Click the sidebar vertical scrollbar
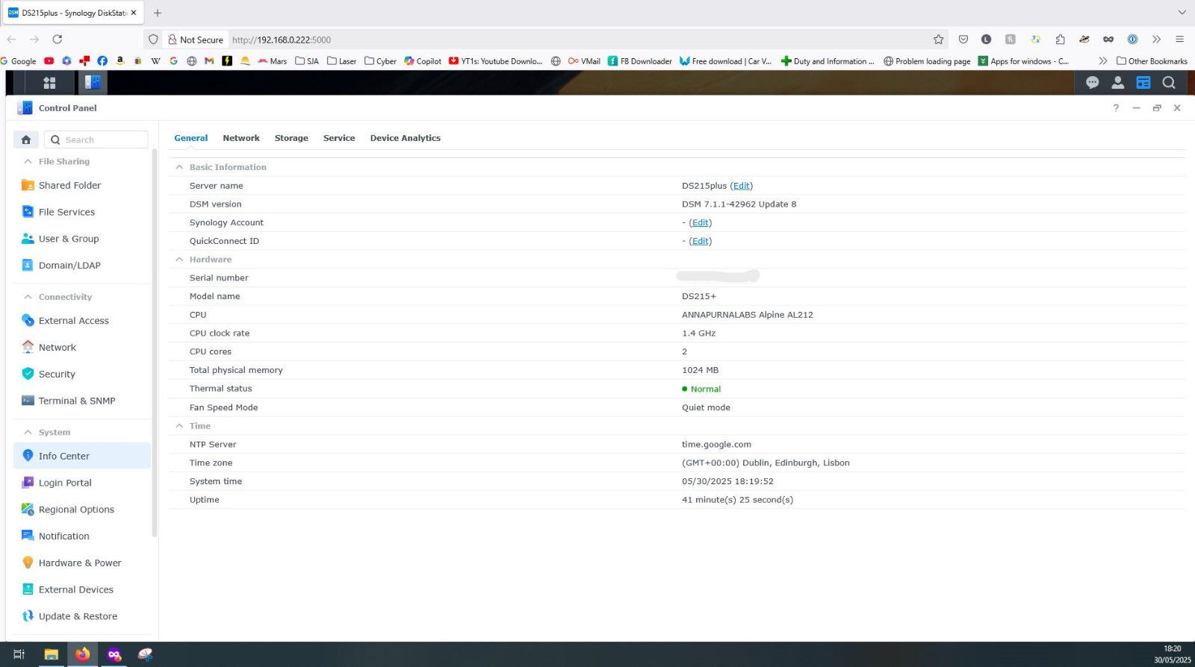Screen dimensions: 1195x667 (155, 343)
